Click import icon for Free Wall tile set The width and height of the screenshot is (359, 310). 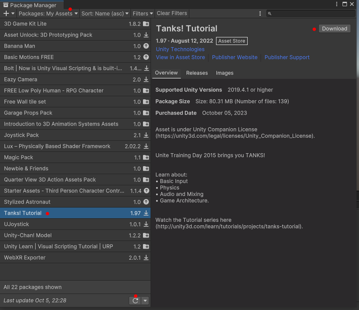pos(146,102)
